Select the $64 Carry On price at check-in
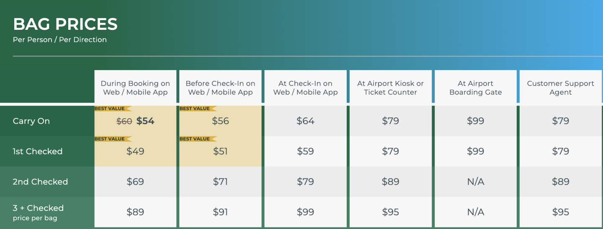603x229 pixels. 305,121
